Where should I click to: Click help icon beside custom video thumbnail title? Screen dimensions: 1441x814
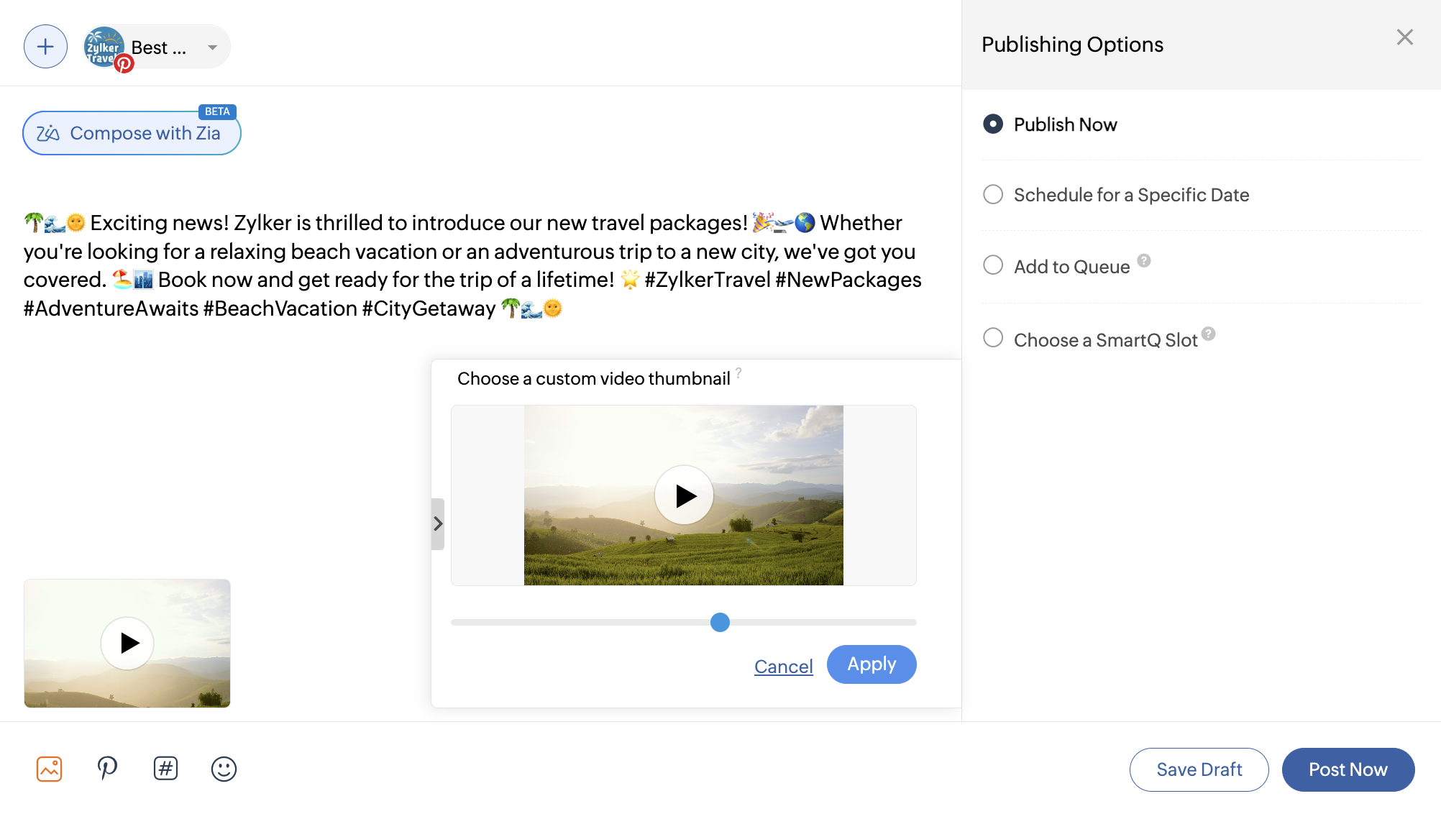[x=738, y=372]
